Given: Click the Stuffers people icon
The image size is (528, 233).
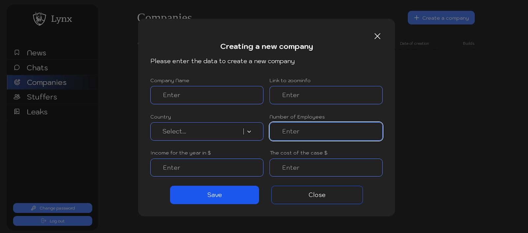Looking at the screenshot, I should (17, 97).
